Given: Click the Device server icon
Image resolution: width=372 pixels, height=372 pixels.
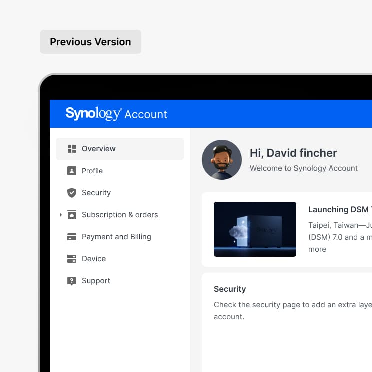Looking at the screenshot, I should 72,259.
